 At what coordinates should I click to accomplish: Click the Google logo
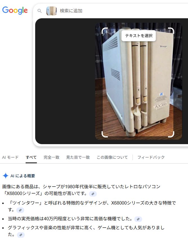tap(15, 10)
